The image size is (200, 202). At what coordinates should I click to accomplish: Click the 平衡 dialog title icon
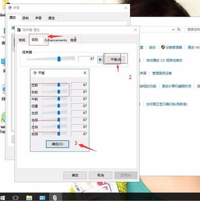[x=35, y=73]
